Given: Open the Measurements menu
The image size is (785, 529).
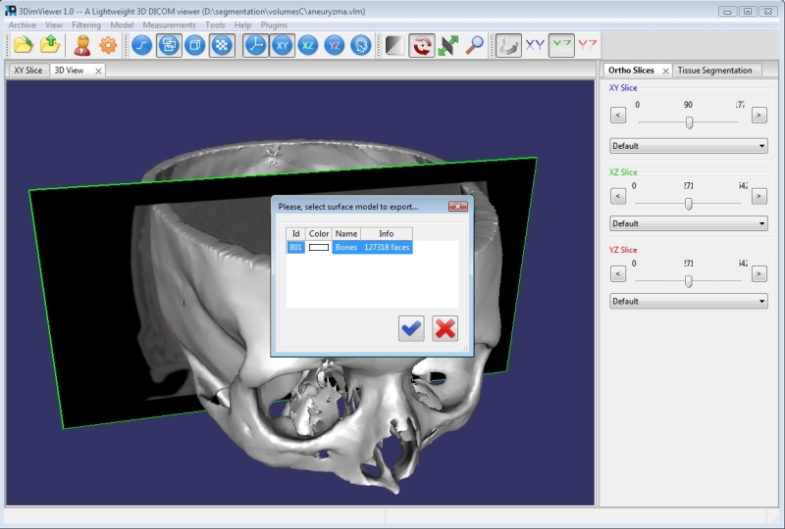Looking at the screenshot, I should tap(169, 24).
